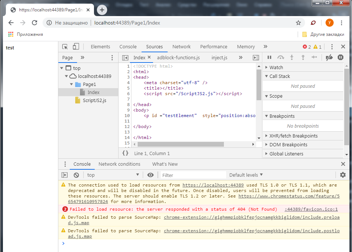The height and width of the screenshot is (252, 352).
Task: Open console settings gear icon
Action: 343,175
